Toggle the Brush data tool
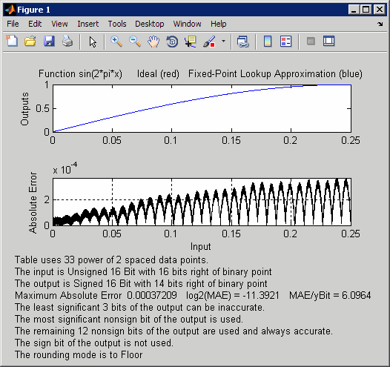This screenshot has width=390, height=367. tap(209, 42)
